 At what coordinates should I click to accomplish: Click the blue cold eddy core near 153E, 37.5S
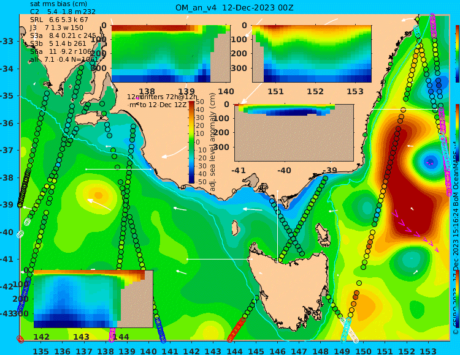431,162
